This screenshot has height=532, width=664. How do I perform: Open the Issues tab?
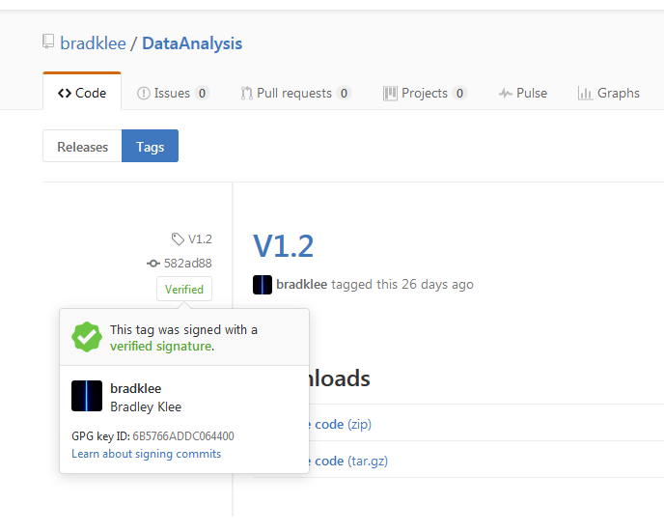click(173, 93)
